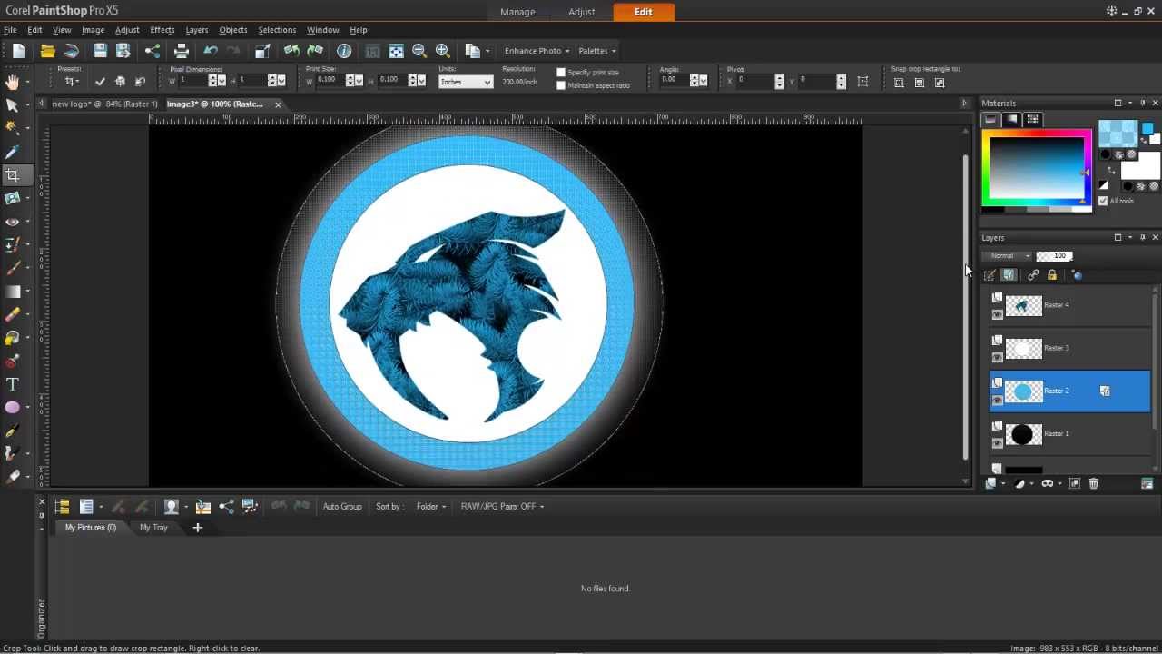The image size is (1162, 654).
Task: Click the Edit workspace tab
Action: [644, 12]
